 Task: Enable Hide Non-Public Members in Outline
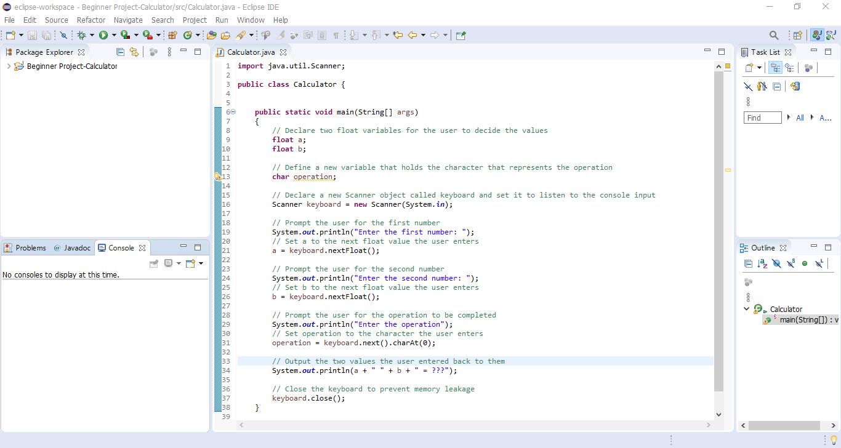click(x=805, y=263)
